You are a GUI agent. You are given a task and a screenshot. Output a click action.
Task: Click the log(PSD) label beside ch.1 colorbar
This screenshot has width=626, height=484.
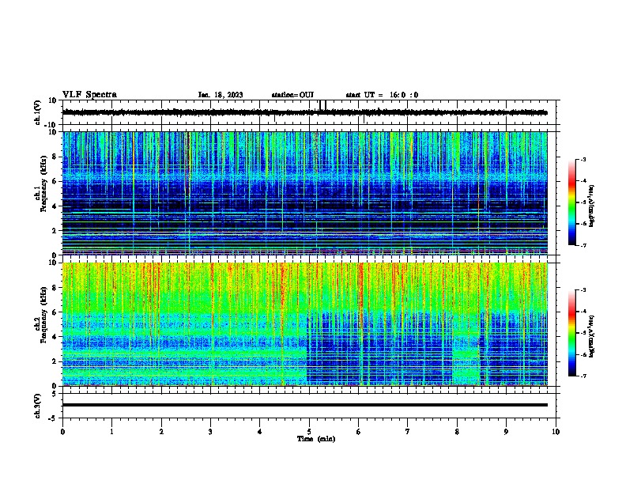[x=592, y=206]
